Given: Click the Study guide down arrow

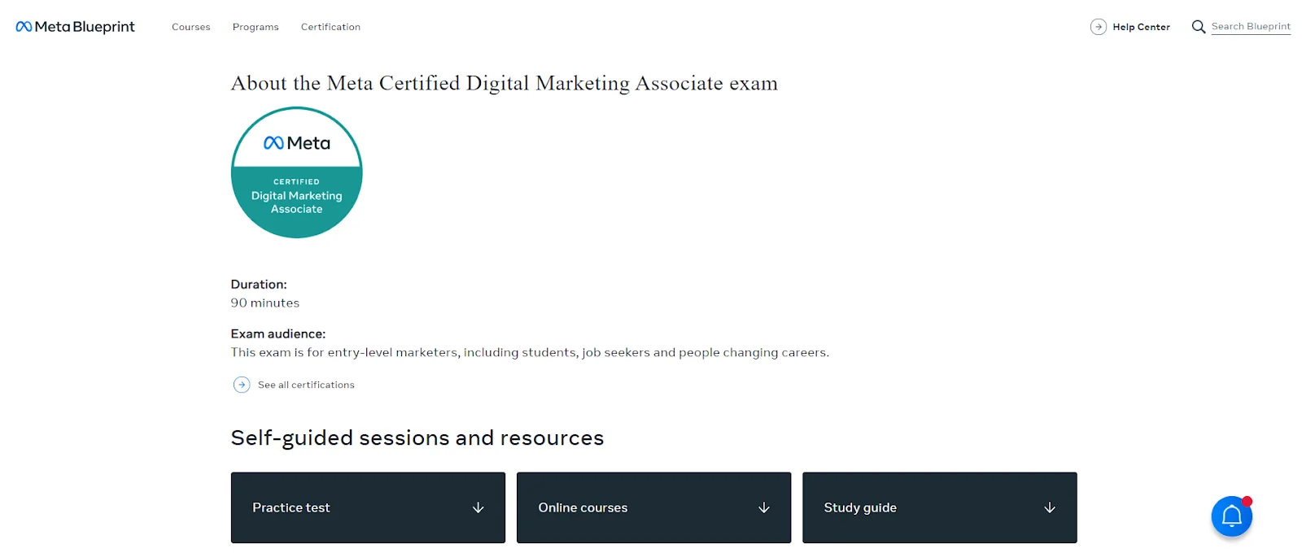Looking at the screenshot, I should [1050, 507].
